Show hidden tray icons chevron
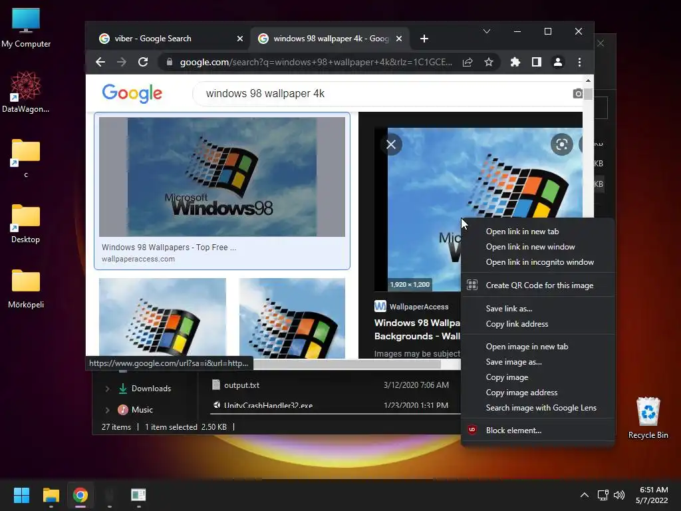This screenshot has height=511, width=681. [x=585, y=495]
